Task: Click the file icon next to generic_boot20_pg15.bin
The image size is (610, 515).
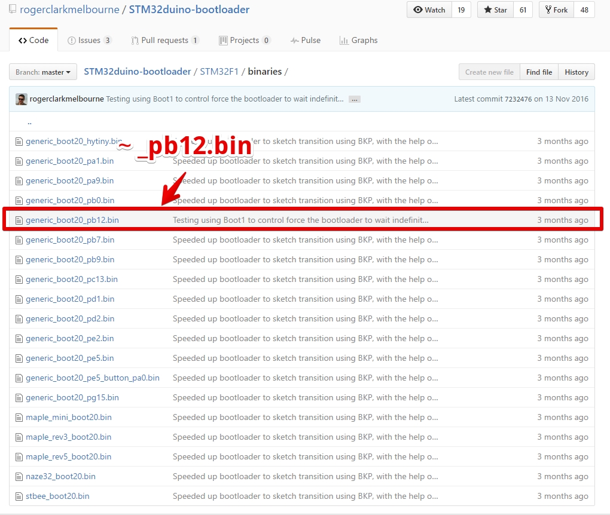Action: point(19,398)
